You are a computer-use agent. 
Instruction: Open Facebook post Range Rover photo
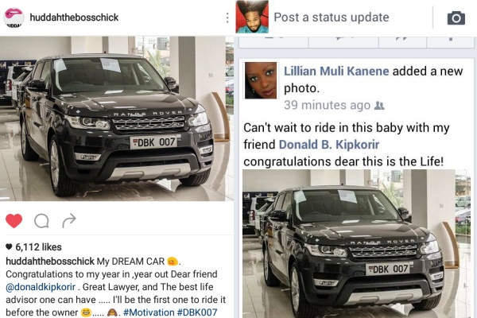(x=356, y=244)
